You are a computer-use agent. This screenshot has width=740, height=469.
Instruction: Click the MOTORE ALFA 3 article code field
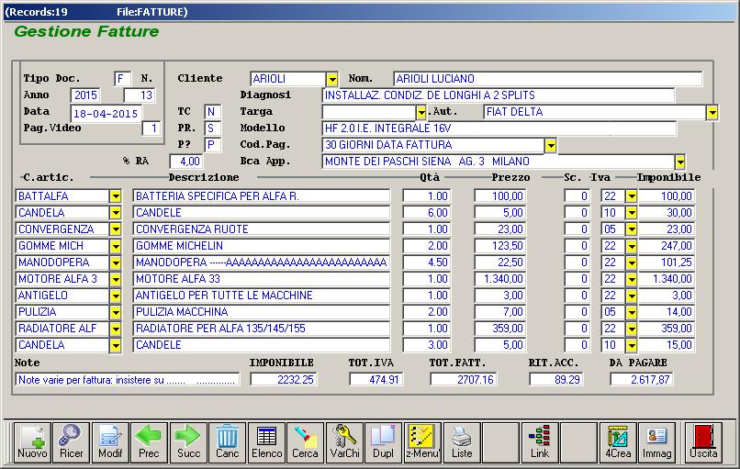point(62,279)
